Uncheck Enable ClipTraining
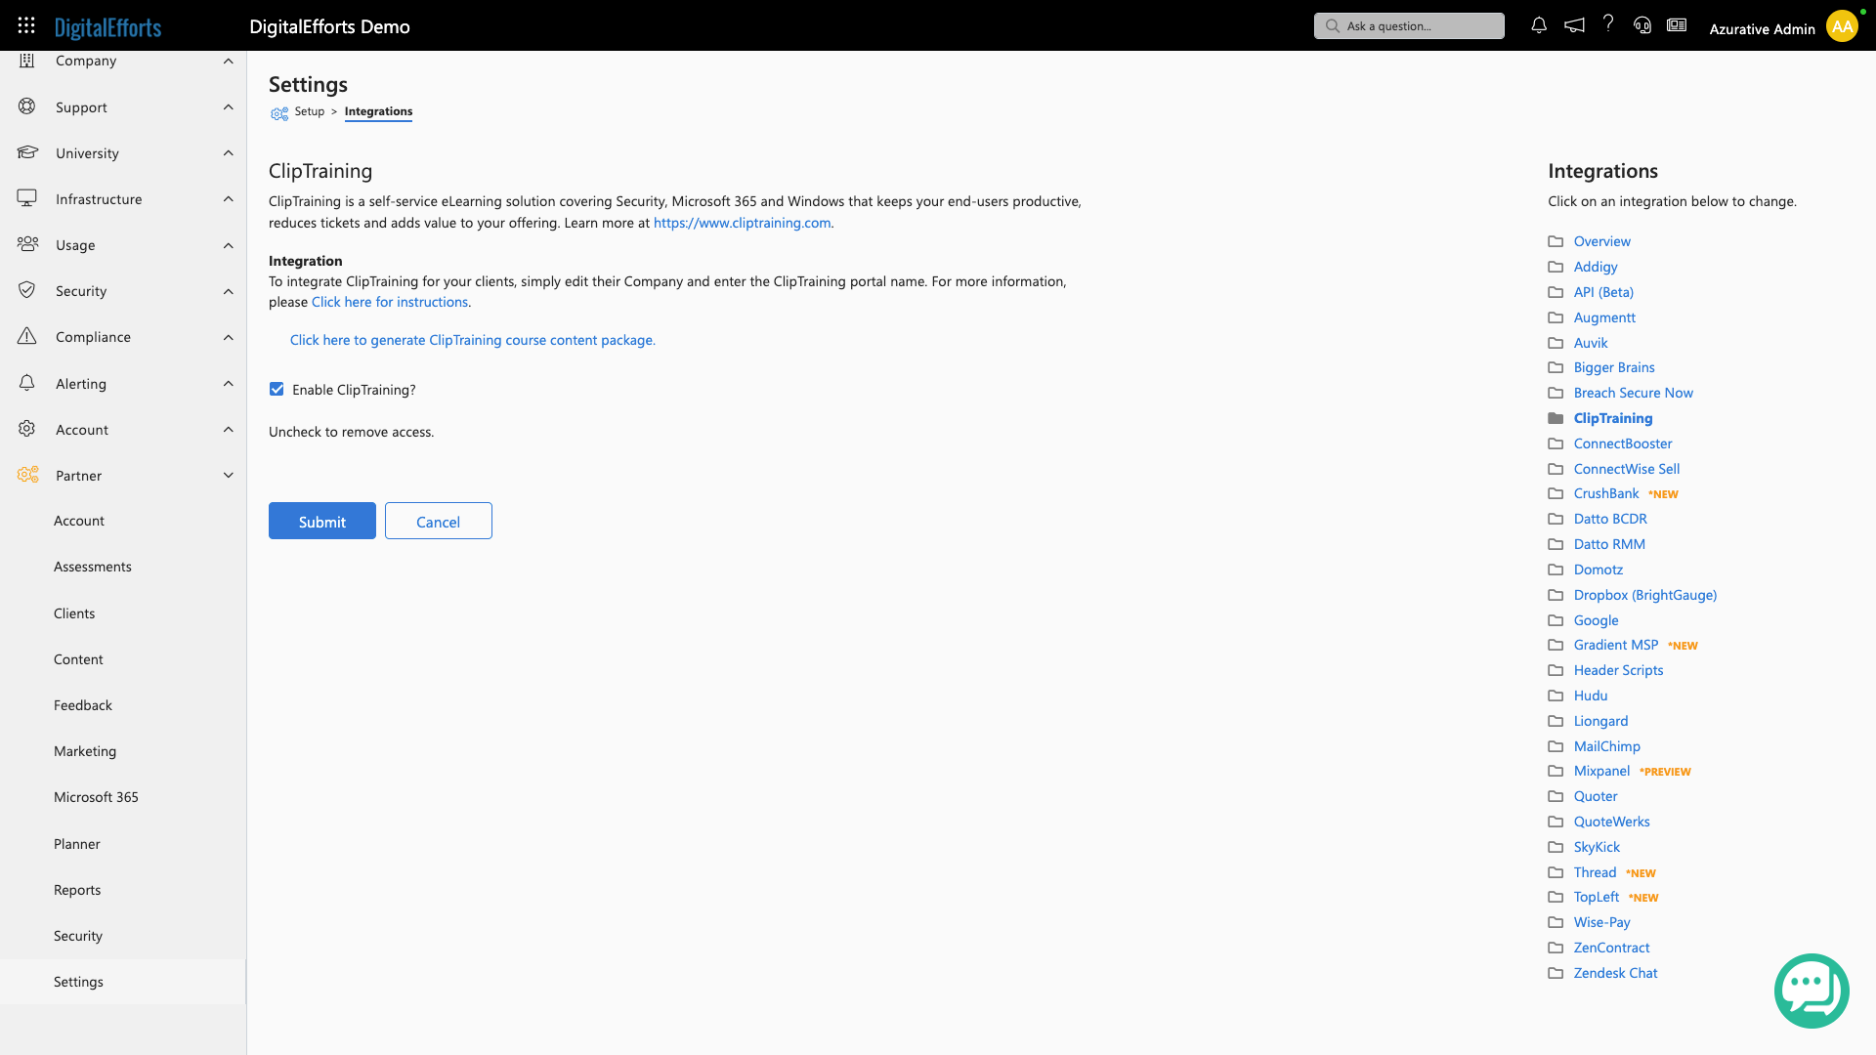This screenshot has height=1055, width=1876. [x=277, y=389]
